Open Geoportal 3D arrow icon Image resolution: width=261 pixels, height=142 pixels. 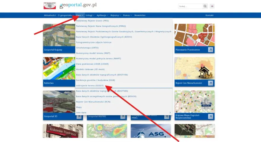pyautogui.click(x=79, y=117)
